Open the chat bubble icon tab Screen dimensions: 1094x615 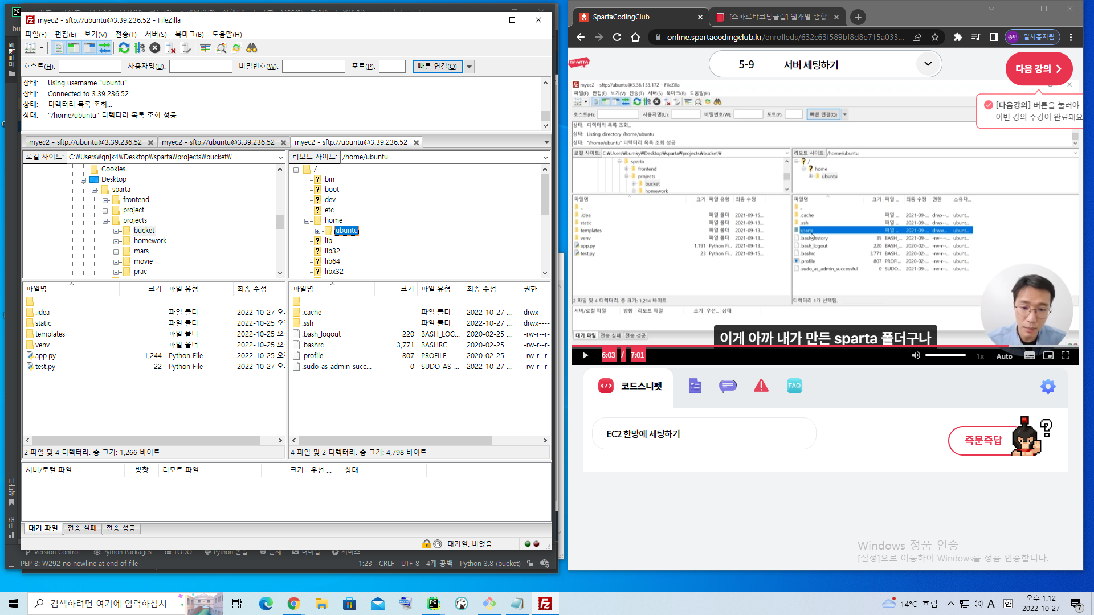click(x=728, y=386)
